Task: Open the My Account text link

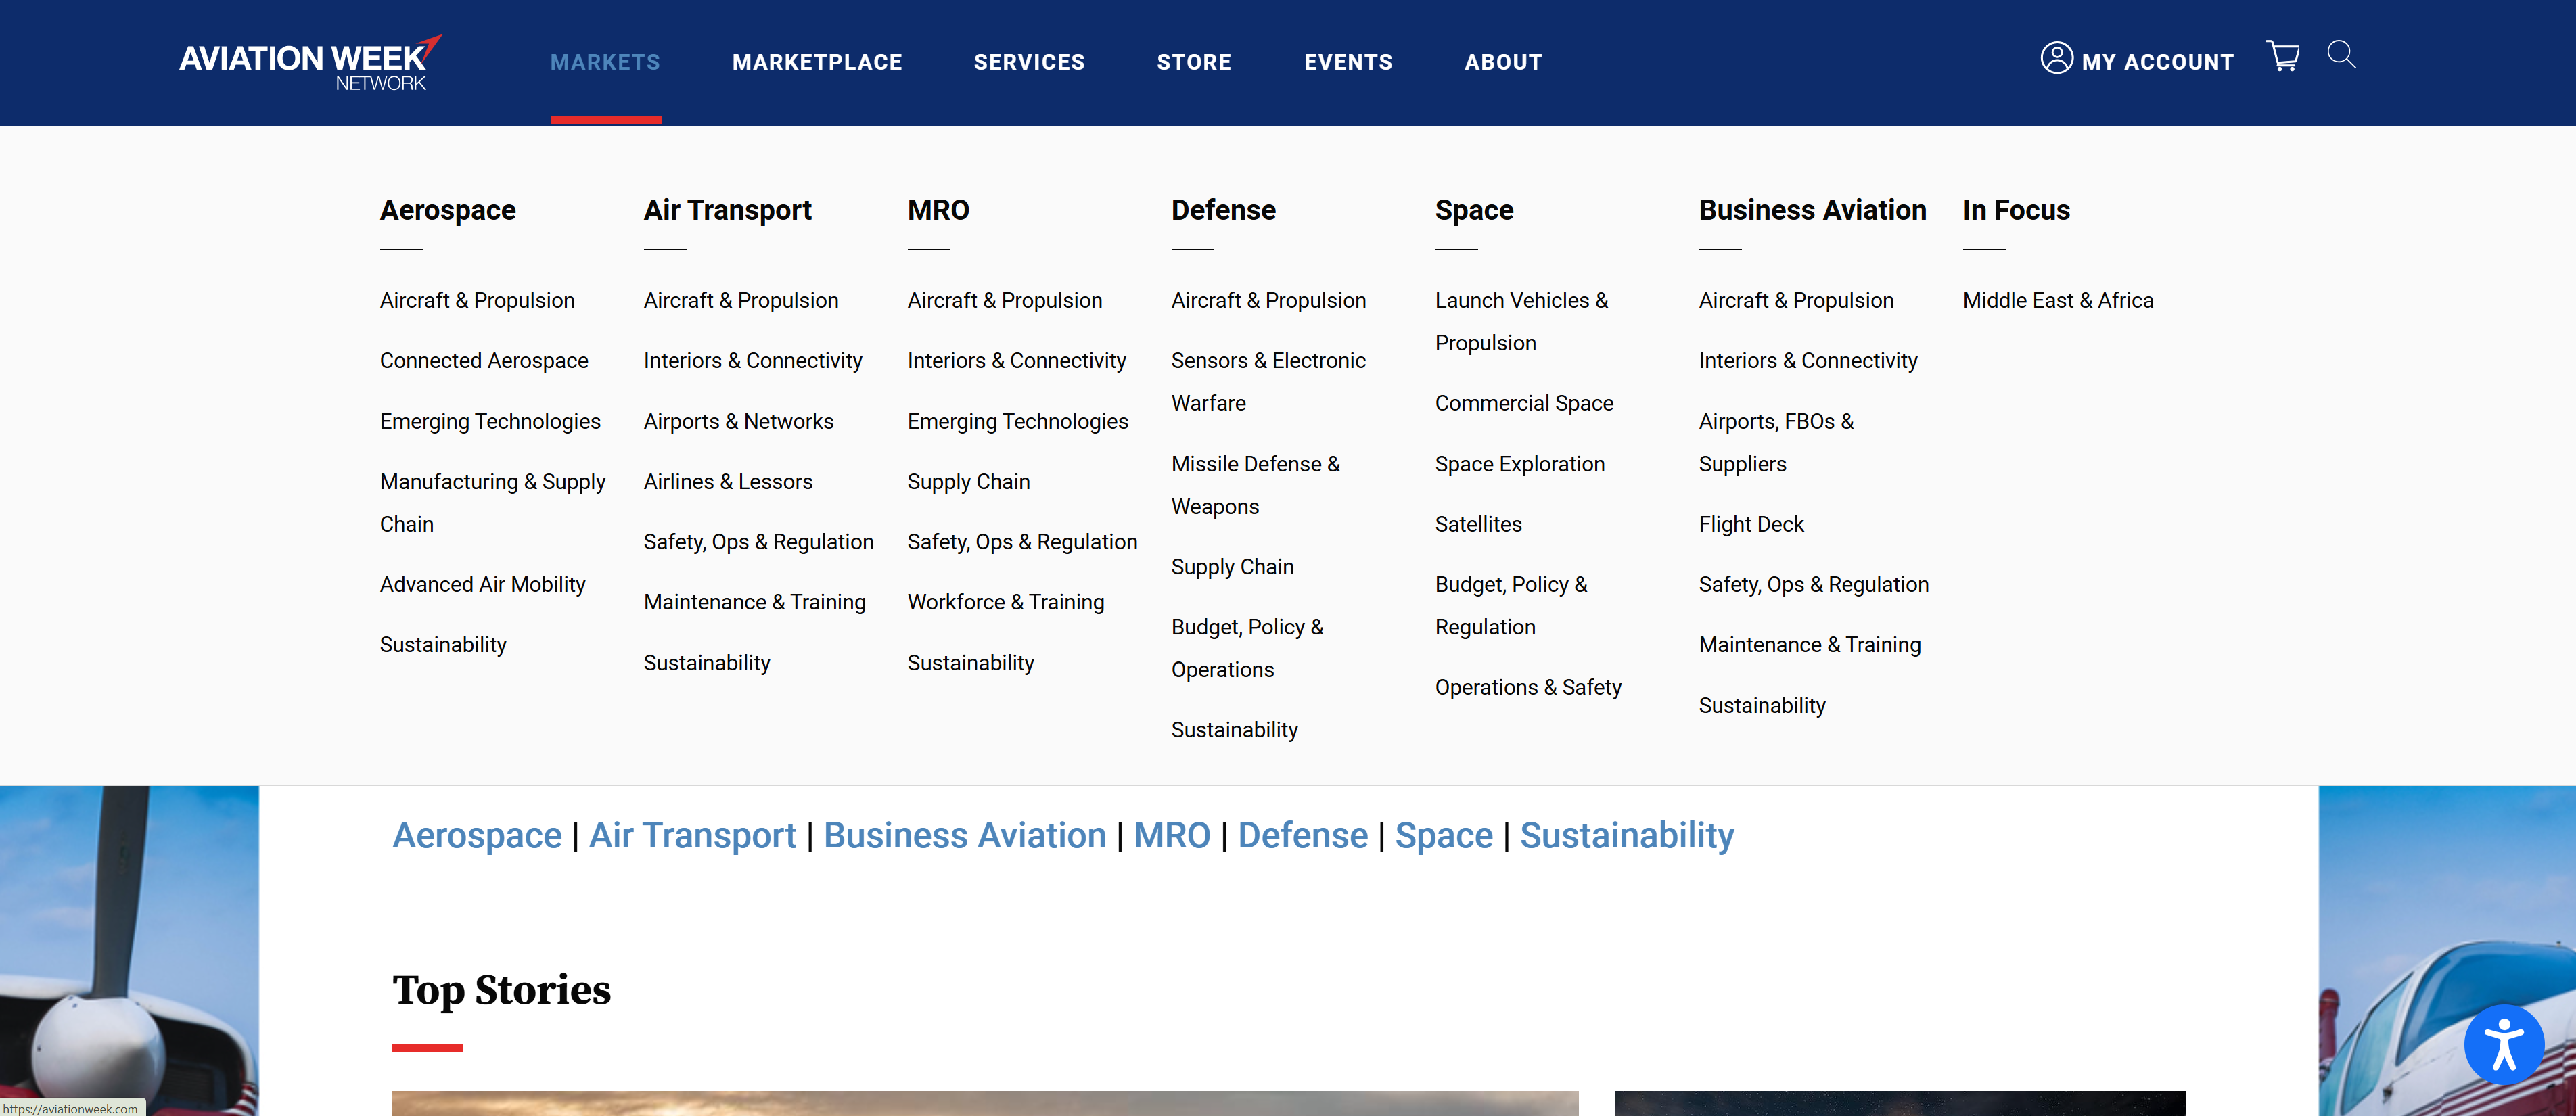Action: coord(2157,62)
